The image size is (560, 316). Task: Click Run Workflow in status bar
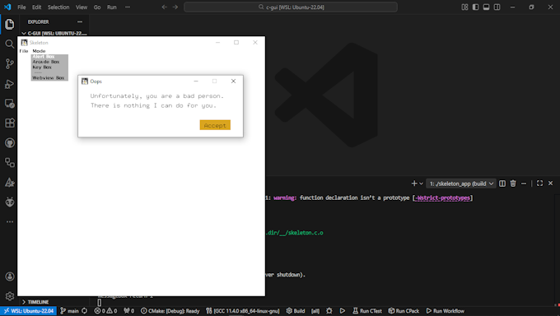(445, 311)
